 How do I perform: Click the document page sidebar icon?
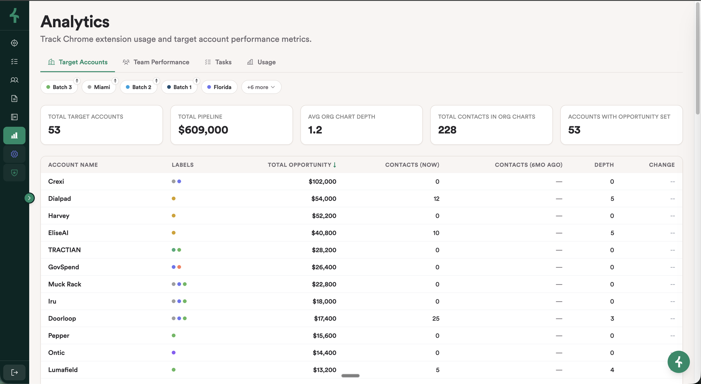click(x=14, y=99)
